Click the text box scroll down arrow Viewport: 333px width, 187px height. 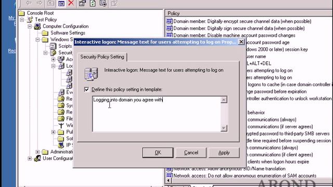point(224,128)
